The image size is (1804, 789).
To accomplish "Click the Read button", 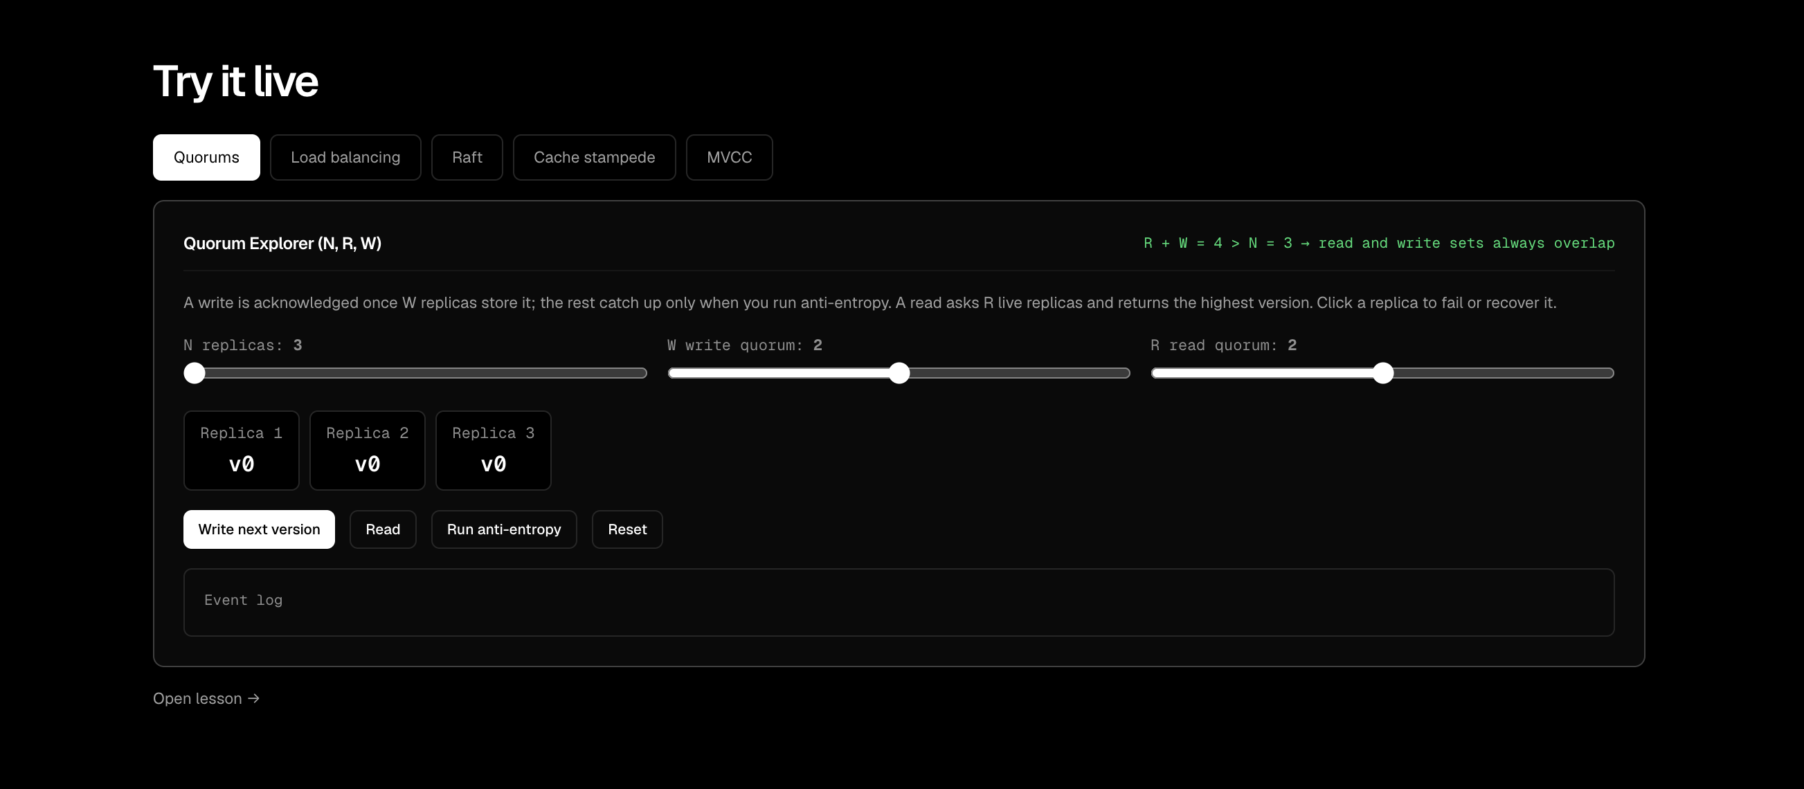I will [x=383, y=529].
